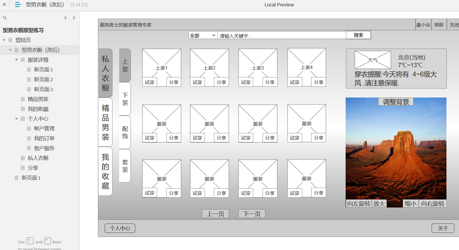Open 新页面 2 in page tree

43,79
